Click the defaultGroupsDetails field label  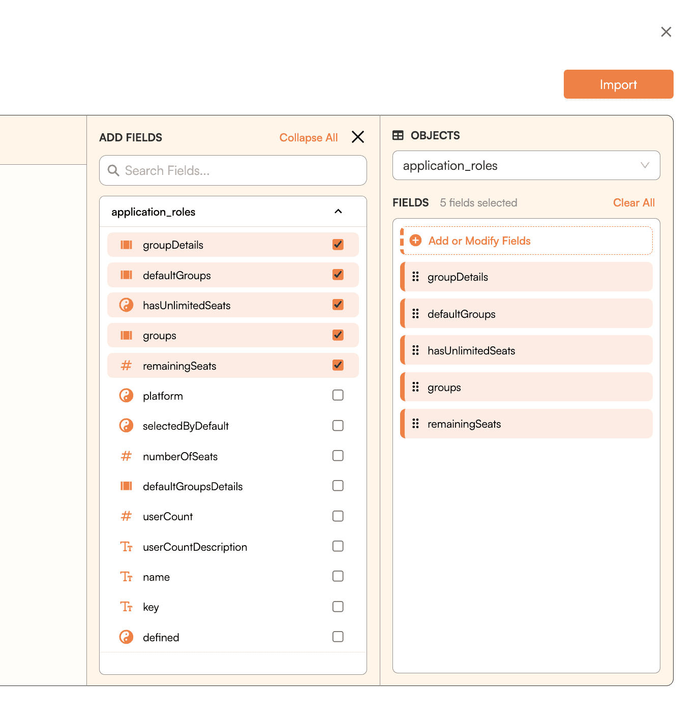193,487
